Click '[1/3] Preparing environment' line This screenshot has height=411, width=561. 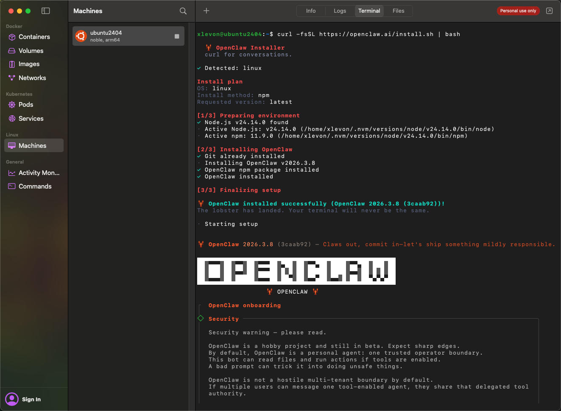(x=248, y=116)
